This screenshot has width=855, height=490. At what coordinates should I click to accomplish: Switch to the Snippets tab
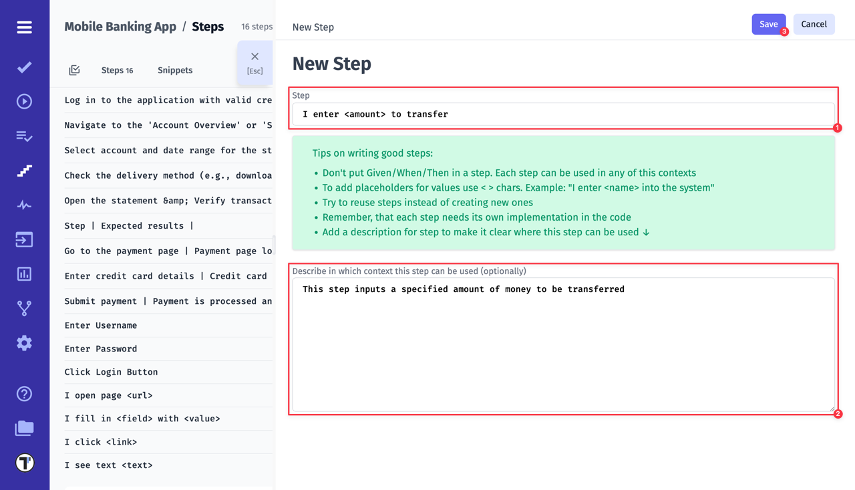tap(174, 69)
